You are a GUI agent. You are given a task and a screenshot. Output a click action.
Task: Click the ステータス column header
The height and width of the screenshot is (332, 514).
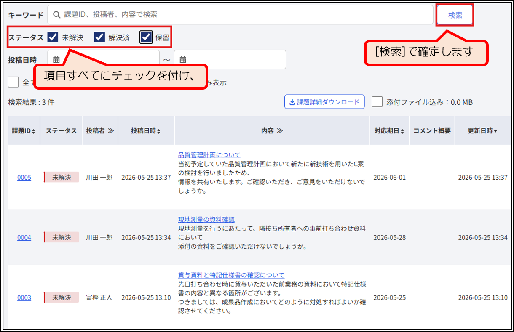click(x=61, y=131)
